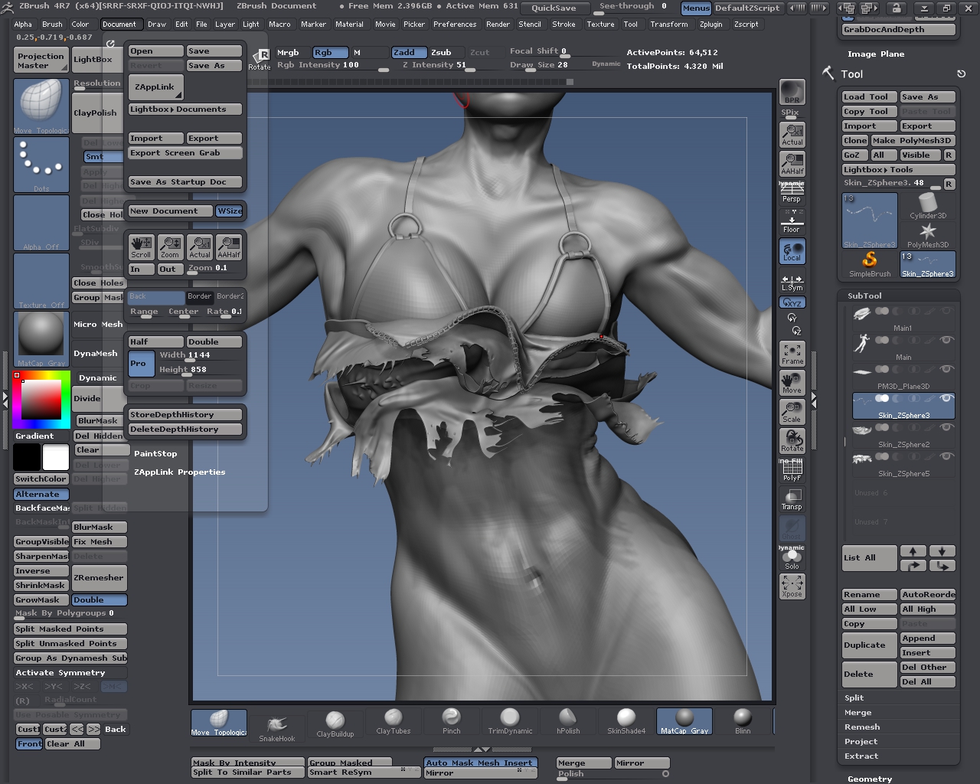Toggle the Zadd mode button
This screenshot has height=784, width=980.
pyautogui.click(x=408, y=52)
